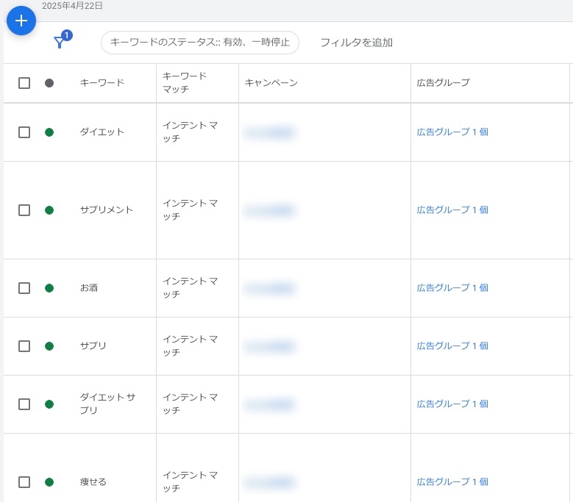The height and width of the screenshot is (502, 573).
Task: Select the keyword お酒
Action: [x=89, y=287]
